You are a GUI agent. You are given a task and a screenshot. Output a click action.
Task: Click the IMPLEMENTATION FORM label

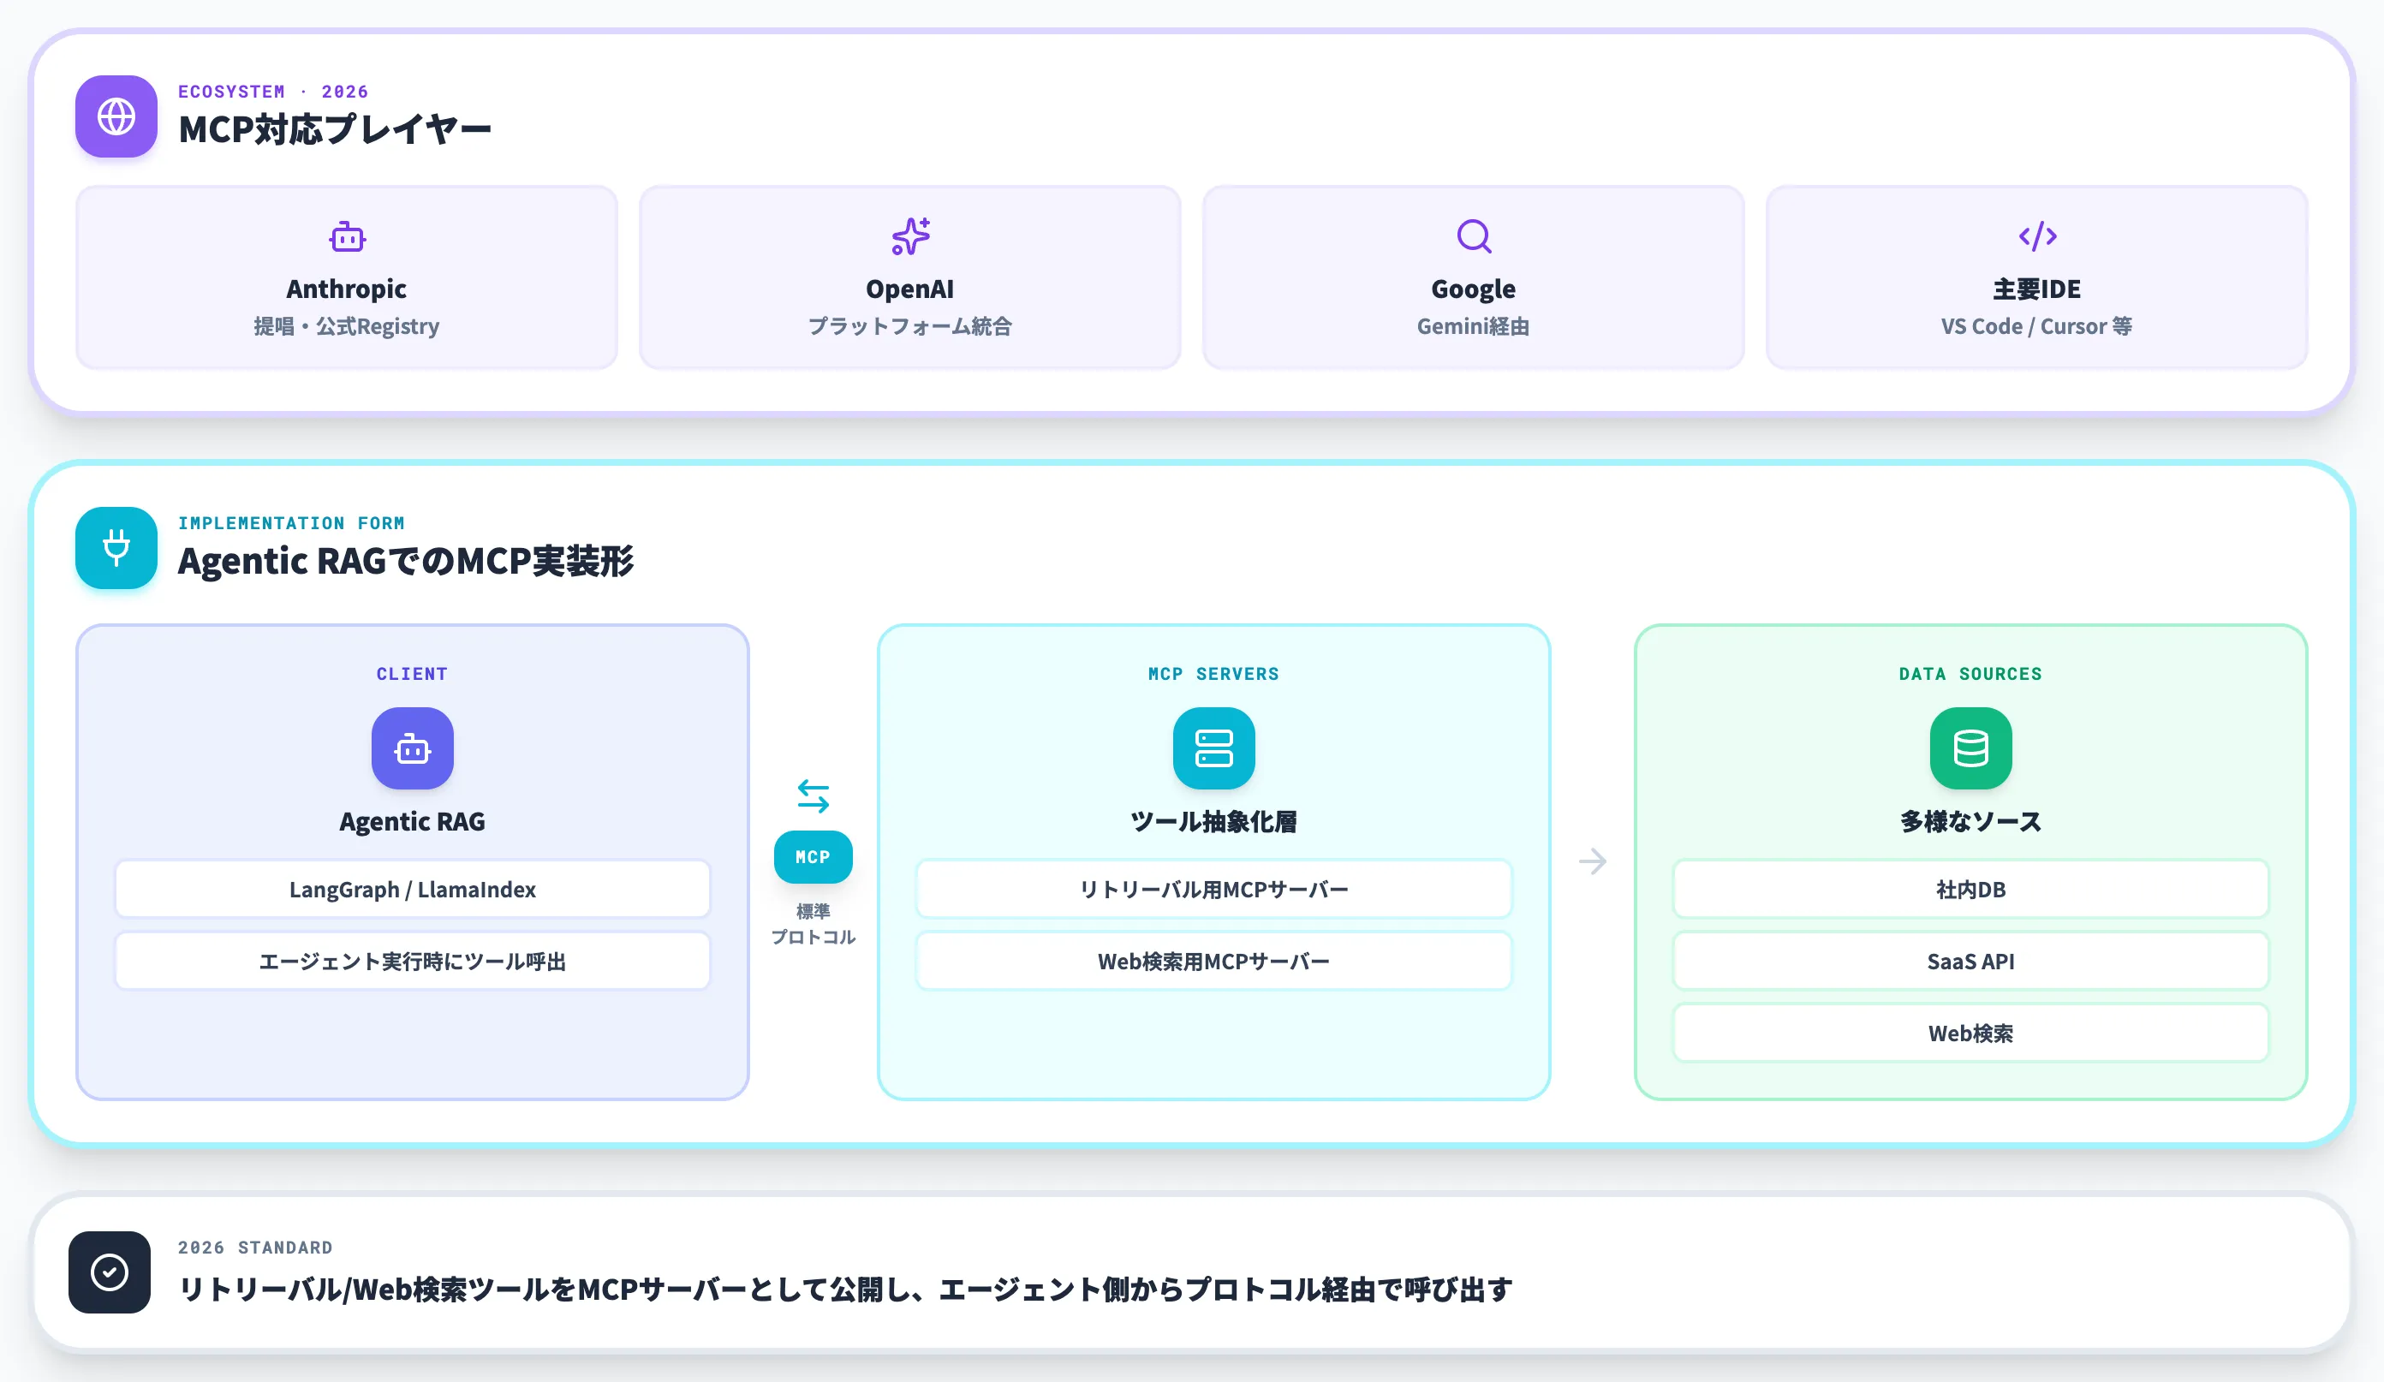[291, 523]
